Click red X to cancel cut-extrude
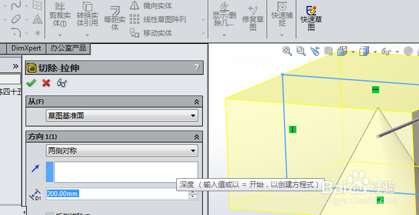This screenshot has width=419, height=215. coord(46,83)
